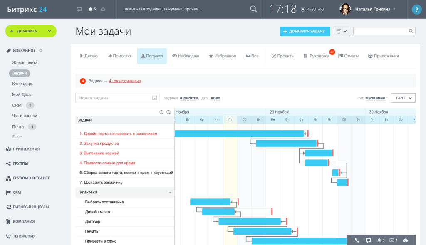Image resolution: width=426 pixels, height=245 pixels.
Task: Click the ДОБАВИТЬ ЗАДАЧУ button
Action: 305,31
